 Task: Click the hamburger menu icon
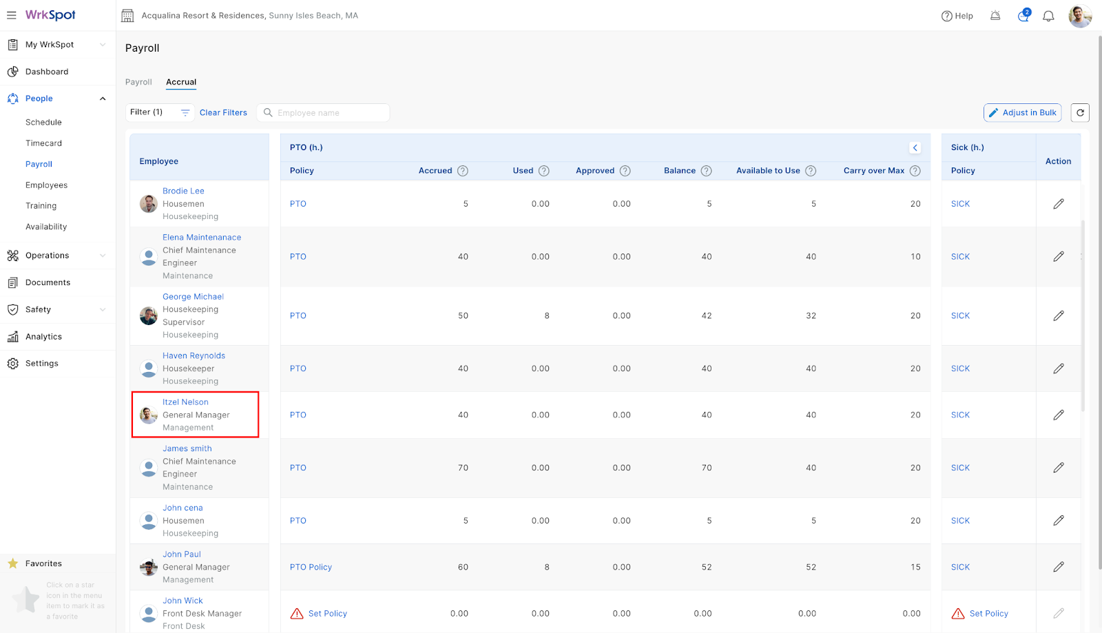pos(12,15)
